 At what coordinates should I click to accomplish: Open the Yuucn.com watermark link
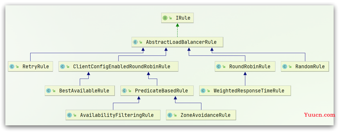pyautogui.click(x=319, y=115)
